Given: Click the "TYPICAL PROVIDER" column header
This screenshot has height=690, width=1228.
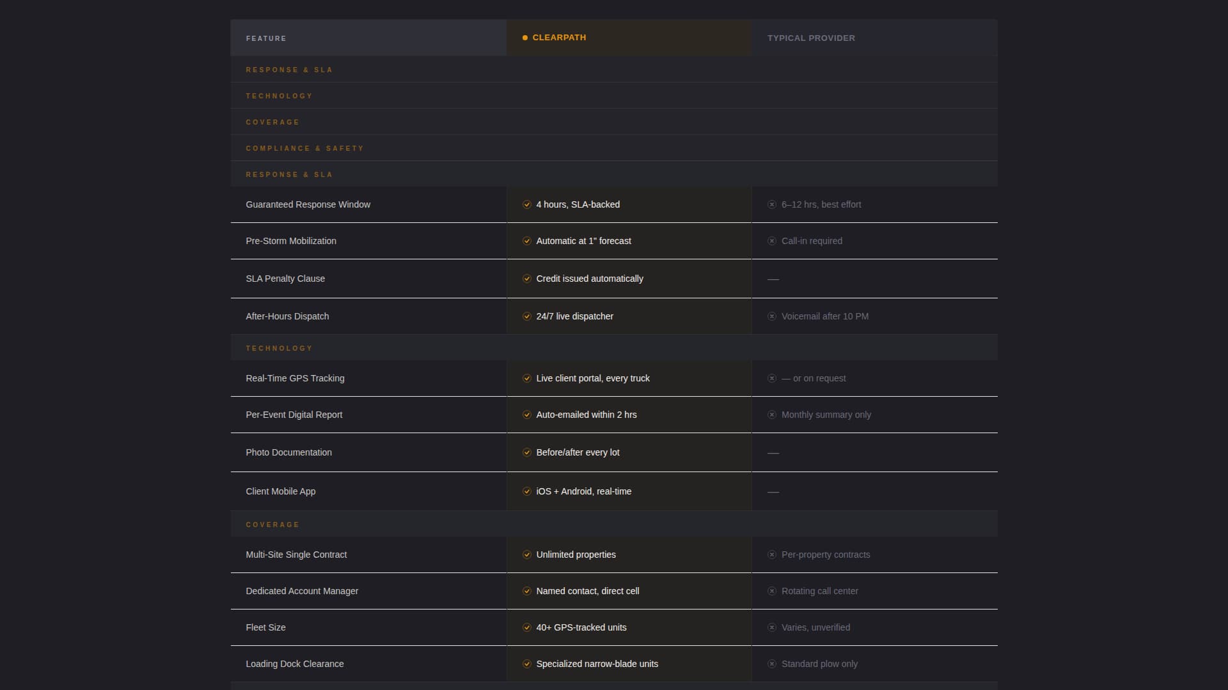Looking at the screenshot, I should coord(875,38).
